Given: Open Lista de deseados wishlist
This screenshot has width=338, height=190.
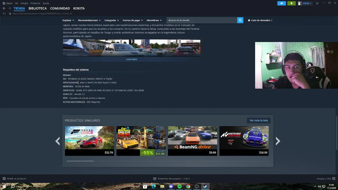Looking at the screenshot, I should (260, 20).
